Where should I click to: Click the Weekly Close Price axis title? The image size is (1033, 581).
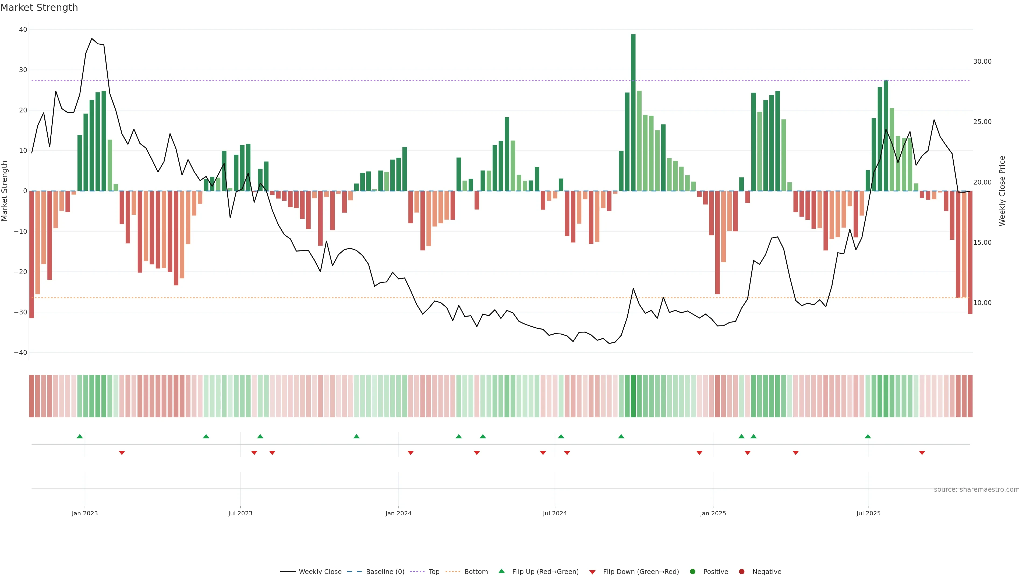click(1002, 191)
